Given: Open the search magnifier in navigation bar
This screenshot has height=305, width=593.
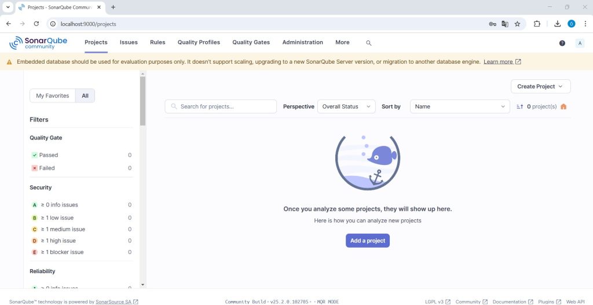Looking at the screenshot, I should (x=369, y=43).
